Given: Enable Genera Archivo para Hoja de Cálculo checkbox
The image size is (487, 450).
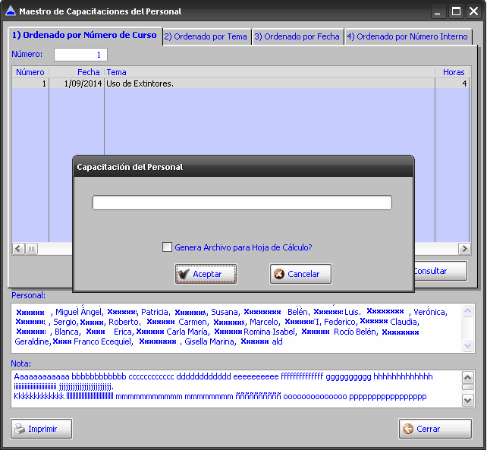Looking at the screenshot, I should tap(168, 247).
